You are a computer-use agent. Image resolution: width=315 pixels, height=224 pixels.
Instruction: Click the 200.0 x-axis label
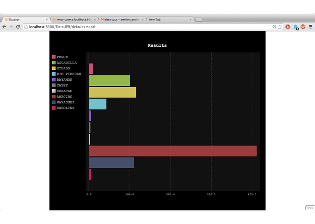[170, 194]
